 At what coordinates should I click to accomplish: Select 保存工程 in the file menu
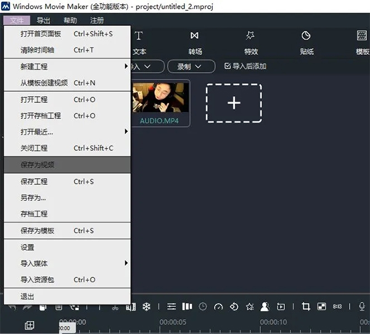tap(67, 181)
